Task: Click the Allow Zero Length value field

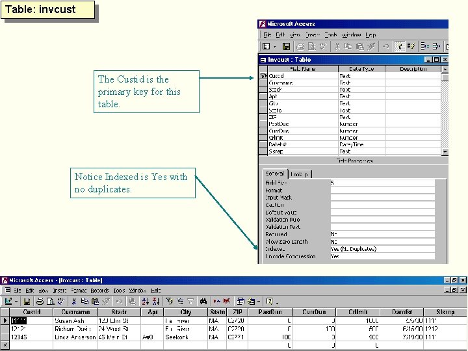Action: [x=382, y=242]
